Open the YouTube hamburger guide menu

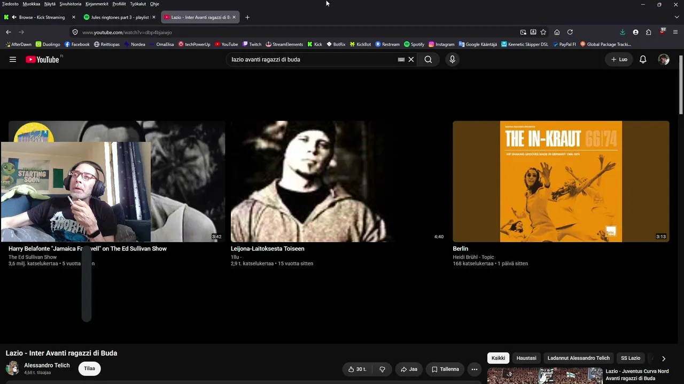click(x=13, y=59)
